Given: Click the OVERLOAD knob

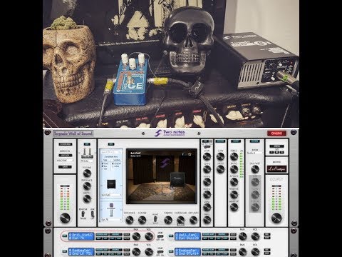Looking at the screenshot, I should pyautogui.click(x=181, y=220).
